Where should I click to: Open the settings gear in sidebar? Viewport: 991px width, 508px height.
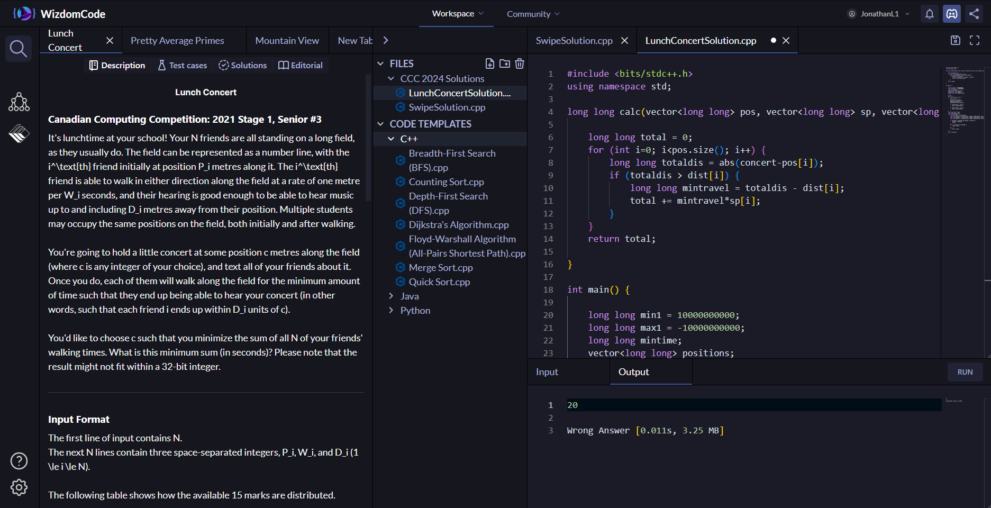click(19, 487)
